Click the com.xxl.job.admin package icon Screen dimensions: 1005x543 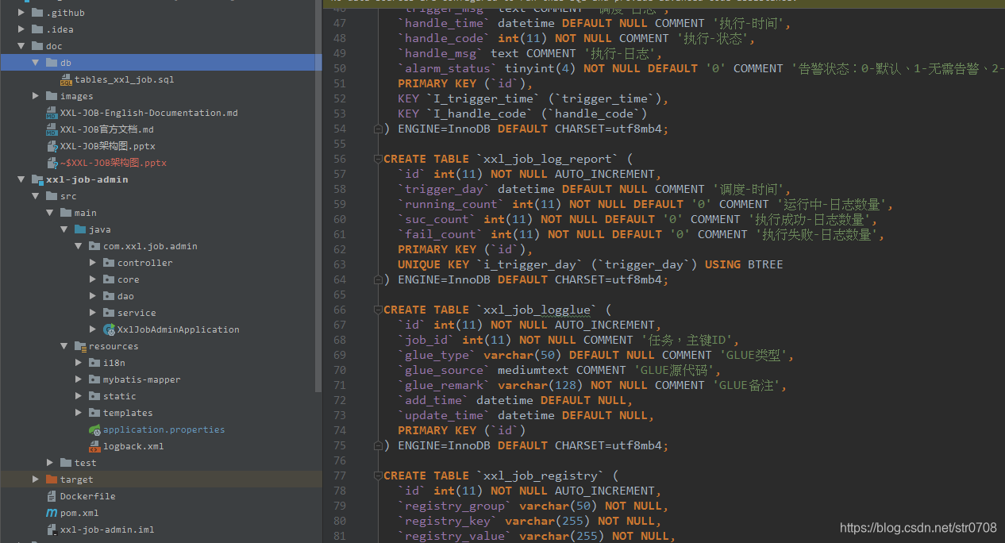click(x=94, y=246)
